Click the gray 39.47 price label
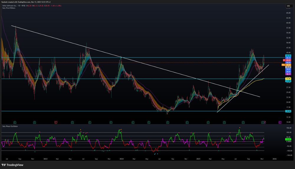This screenshot has height=169, width=295. pyautogui.click(x=288, y=67)
